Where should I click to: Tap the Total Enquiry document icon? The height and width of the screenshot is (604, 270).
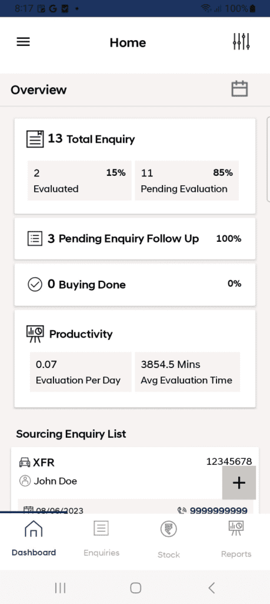click(x=35, y=139)
